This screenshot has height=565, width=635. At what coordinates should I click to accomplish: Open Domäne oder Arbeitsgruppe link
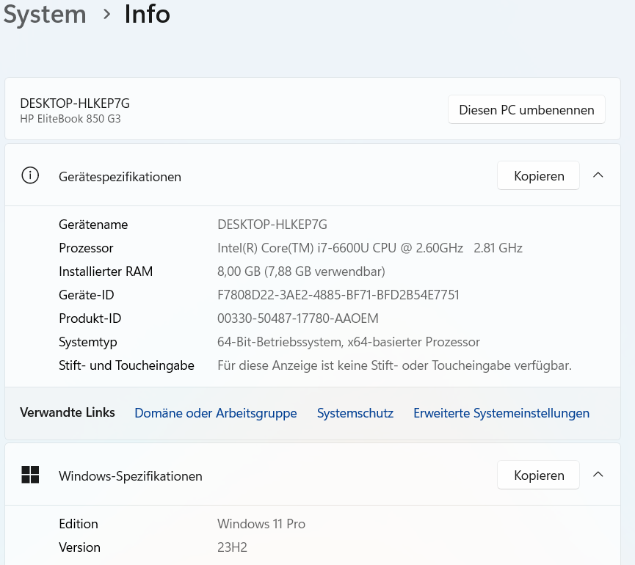[215, 413]
